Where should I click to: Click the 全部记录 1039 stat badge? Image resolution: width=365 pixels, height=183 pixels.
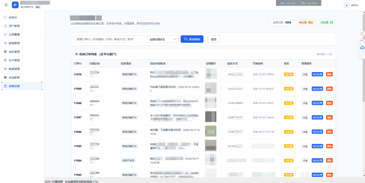282,22
